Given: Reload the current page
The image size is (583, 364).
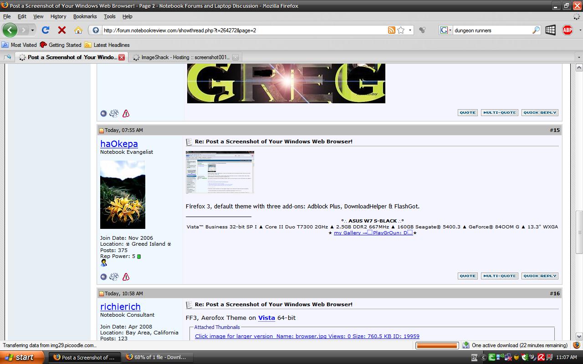Looking at the screenshot, I should click(46, 30).
